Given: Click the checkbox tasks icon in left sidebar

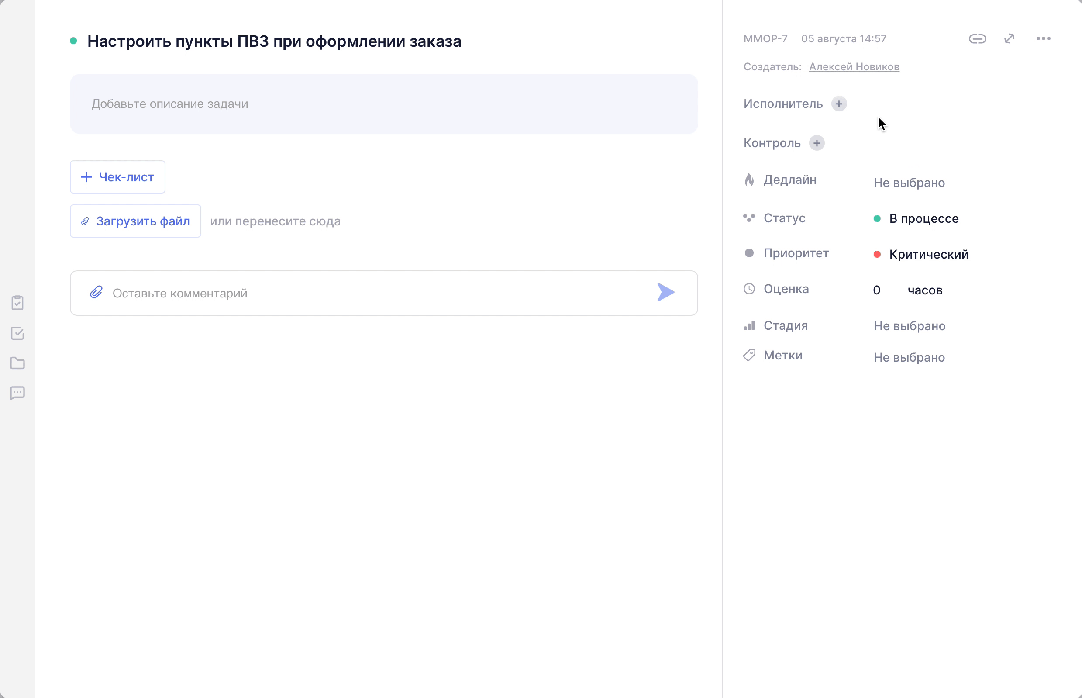Looking at the screenshot, I should [x=17, y=333].
